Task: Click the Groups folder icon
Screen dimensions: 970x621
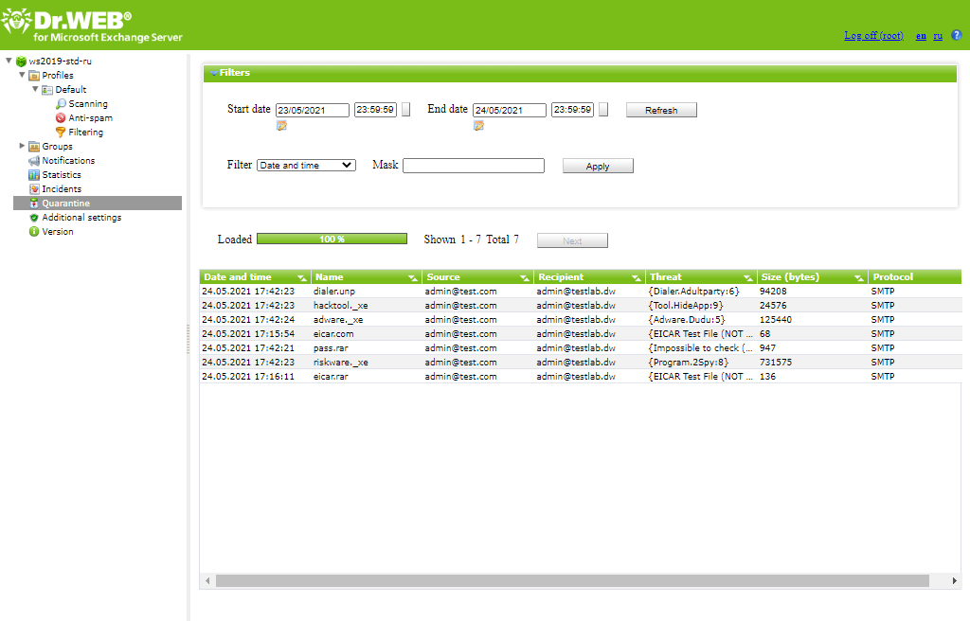Action: tap(35, 147)
